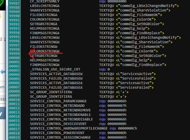Select the SERVICE_CONTROL_HARDWAREPROFILECHANGE identifier
The width and height of the screenshot is (190, 140).
(x=69, y=128)
